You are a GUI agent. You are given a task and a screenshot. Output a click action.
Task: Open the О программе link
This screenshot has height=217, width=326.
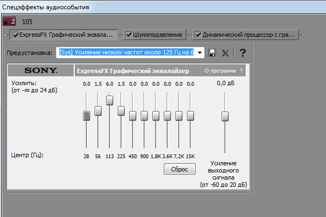(x=220, y=71)
